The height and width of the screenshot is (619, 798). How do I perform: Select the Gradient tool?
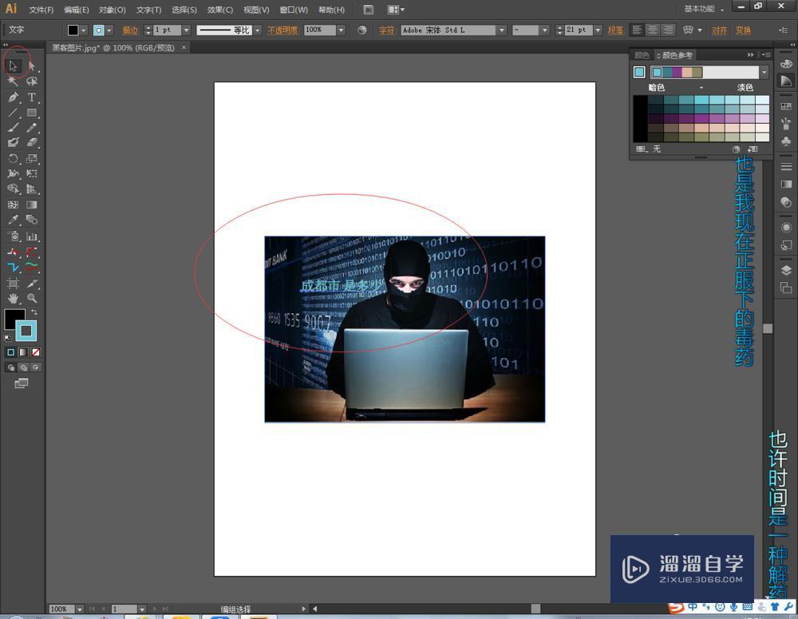coord(32,204)
